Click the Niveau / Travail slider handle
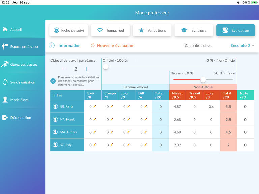Screen dimensions: 259x194 [x=203, y=79]
